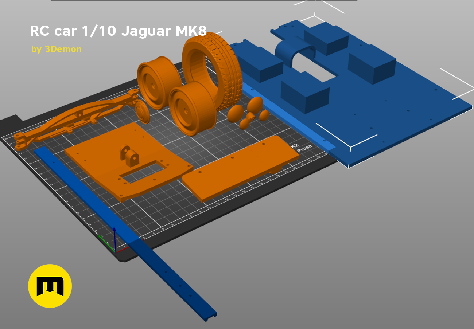Viewport: 474px width, 329px height.
Task: Click the "by 3Demon" author text
Action: tap(57, 49)
